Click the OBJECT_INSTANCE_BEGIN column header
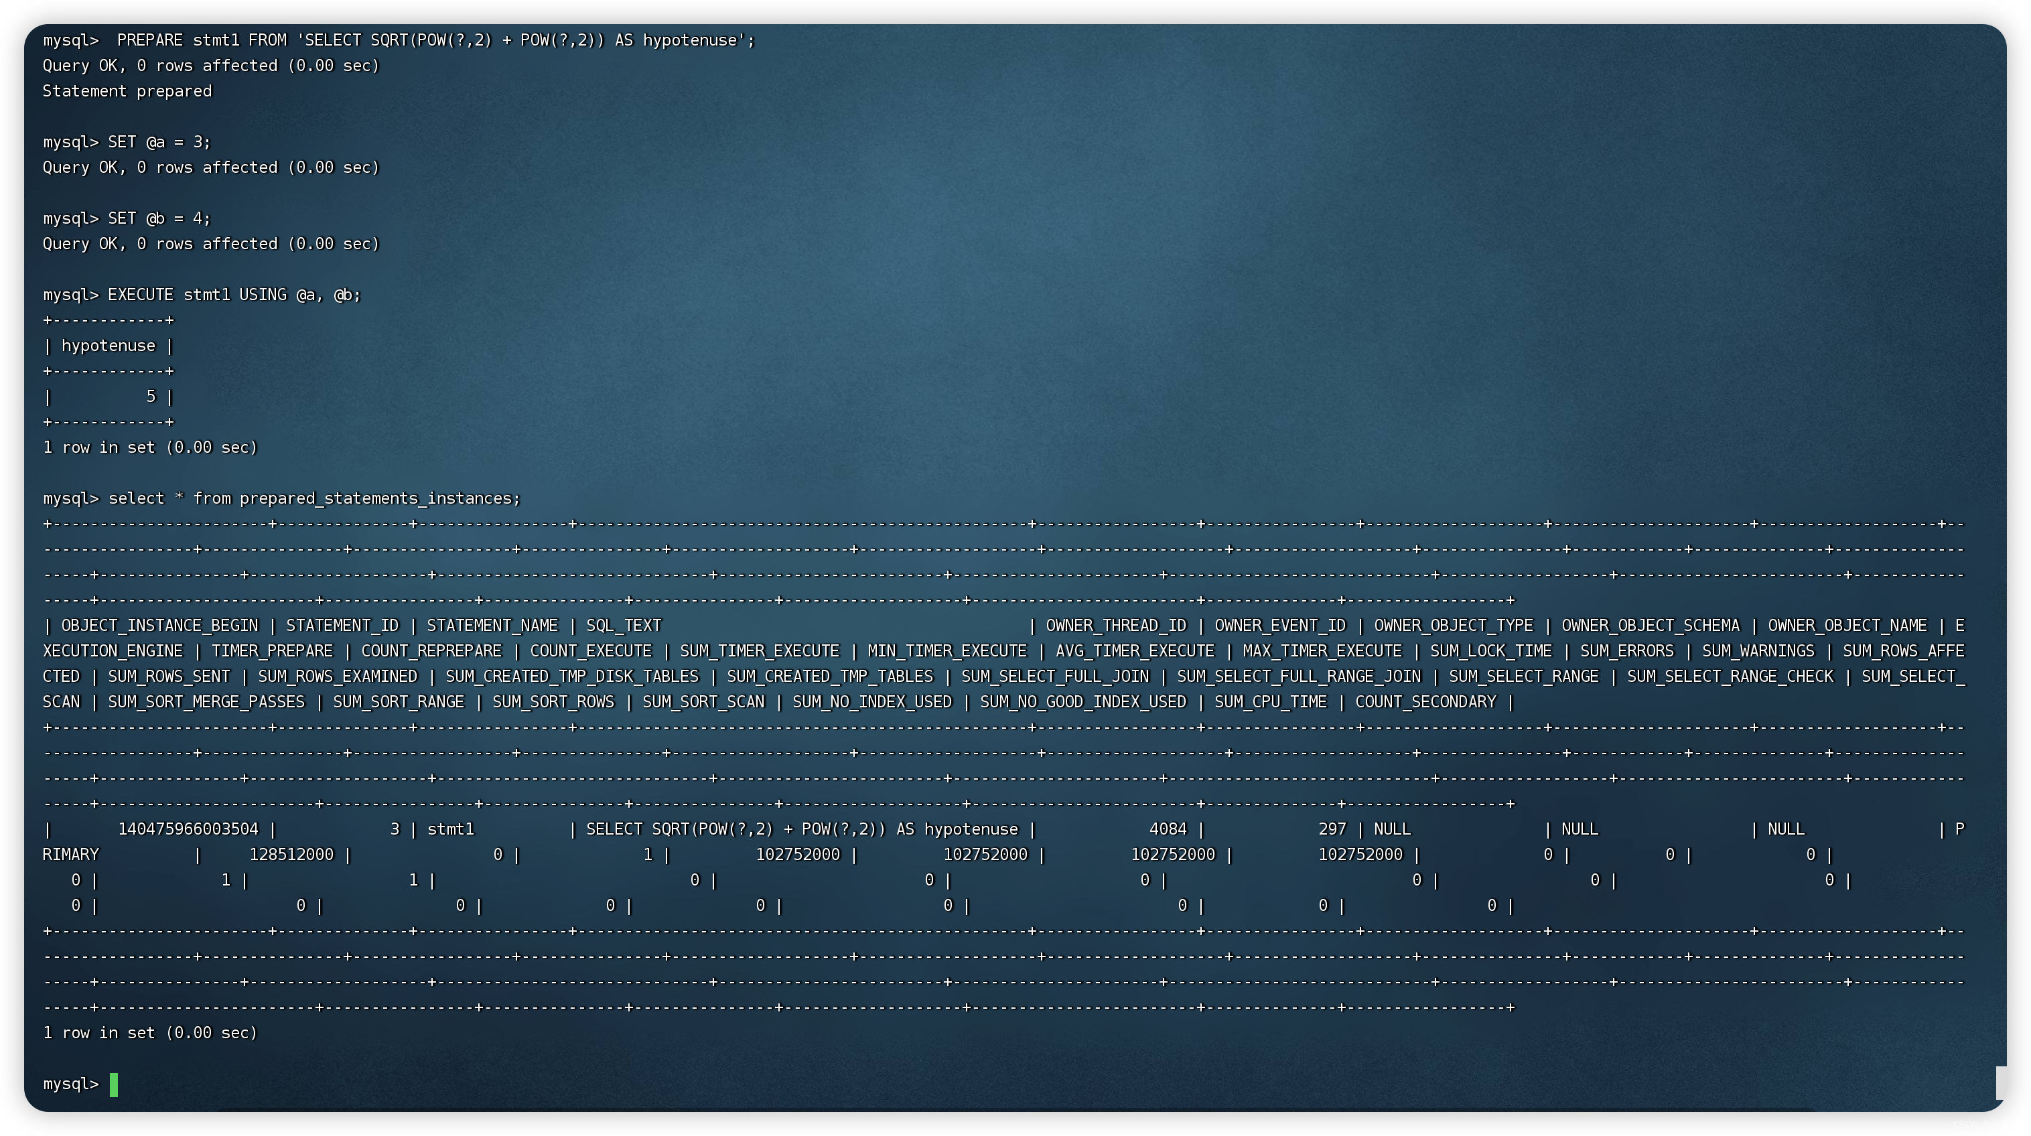 point(159,626)
